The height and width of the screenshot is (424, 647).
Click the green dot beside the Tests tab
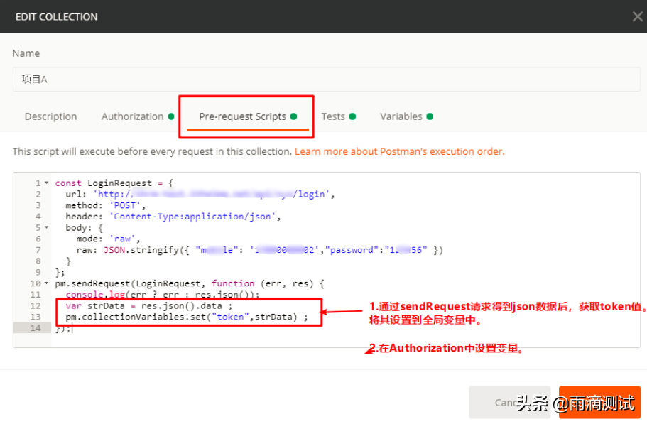(x=353, y=116)
